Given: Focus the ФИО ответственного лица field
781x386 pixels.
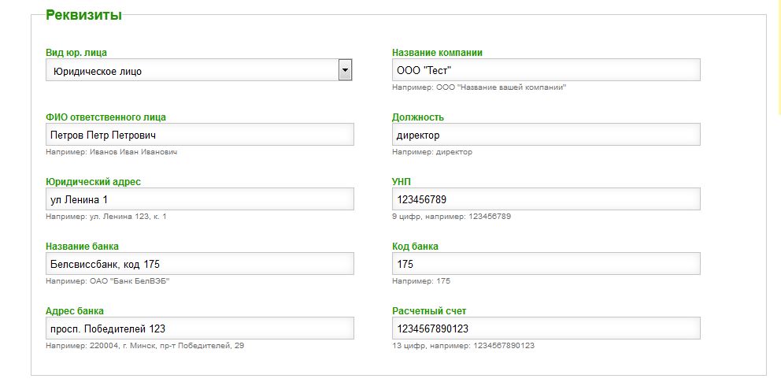Looking at the screenshot, I should point(200,135).
